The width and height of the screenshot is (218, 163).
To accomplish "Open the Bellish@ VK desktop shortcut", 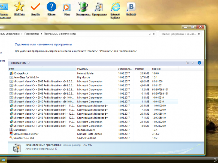I will (131, 8).
